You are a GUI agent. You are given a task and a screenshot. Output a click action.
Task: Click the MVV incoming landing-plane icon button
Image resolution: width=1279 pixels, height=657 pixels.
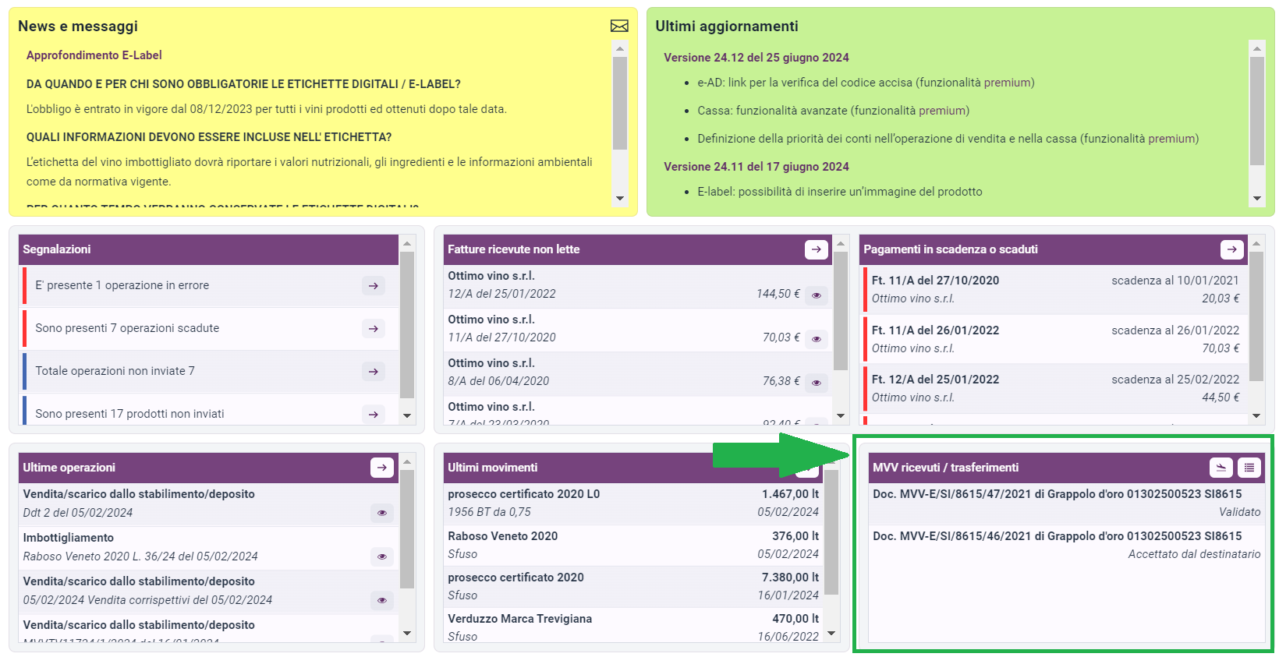(1221, 468)
